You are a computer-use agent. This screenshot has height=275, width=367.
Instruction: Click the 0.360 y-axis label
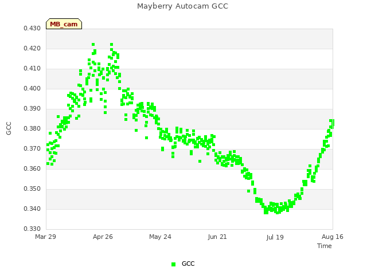coord(32,169)
